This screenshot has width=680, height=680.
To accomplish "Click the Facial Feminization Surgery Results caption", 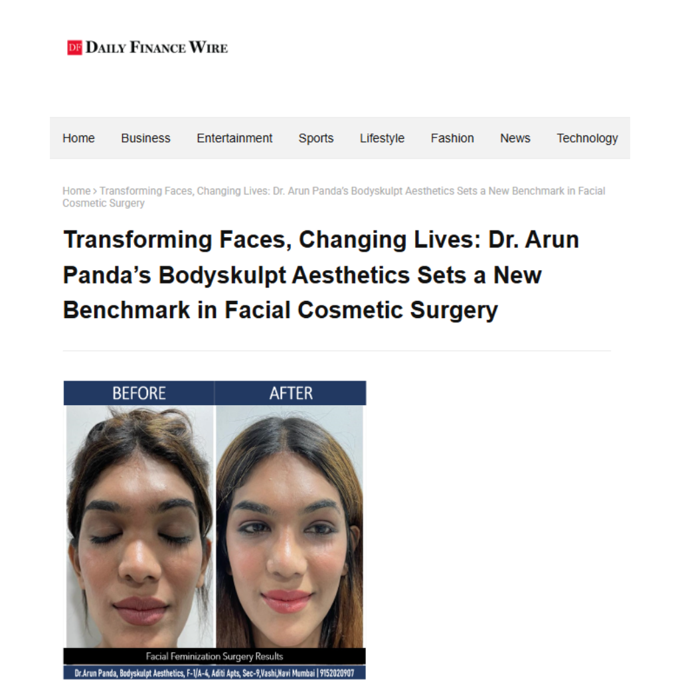I will (214, 656).
